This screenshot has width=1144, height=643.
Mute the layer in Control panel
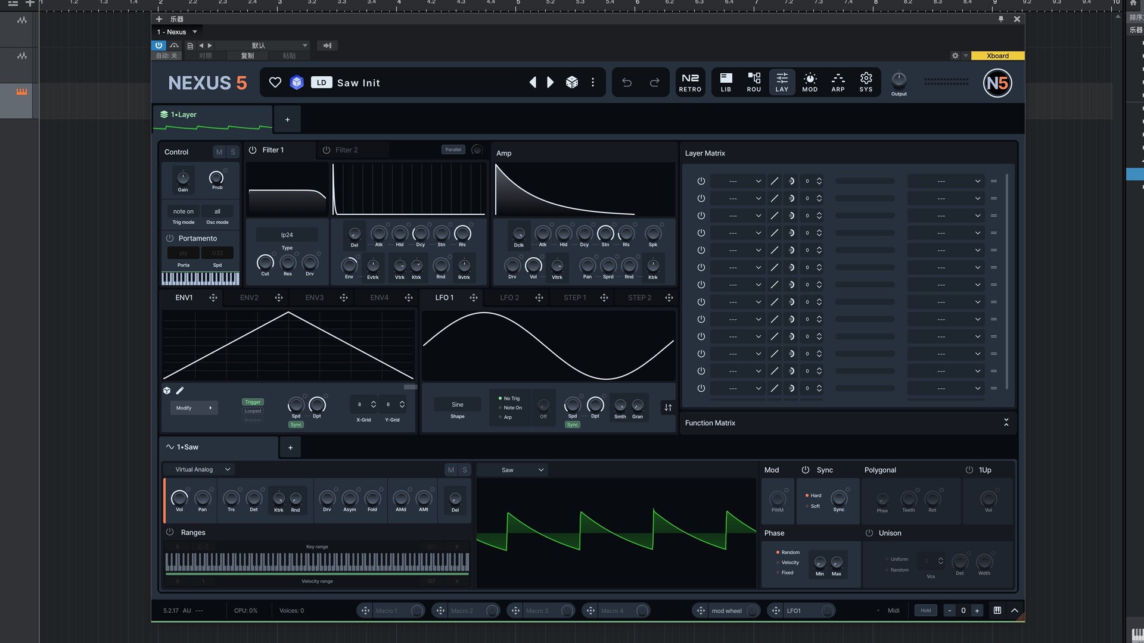click(219, 152)
